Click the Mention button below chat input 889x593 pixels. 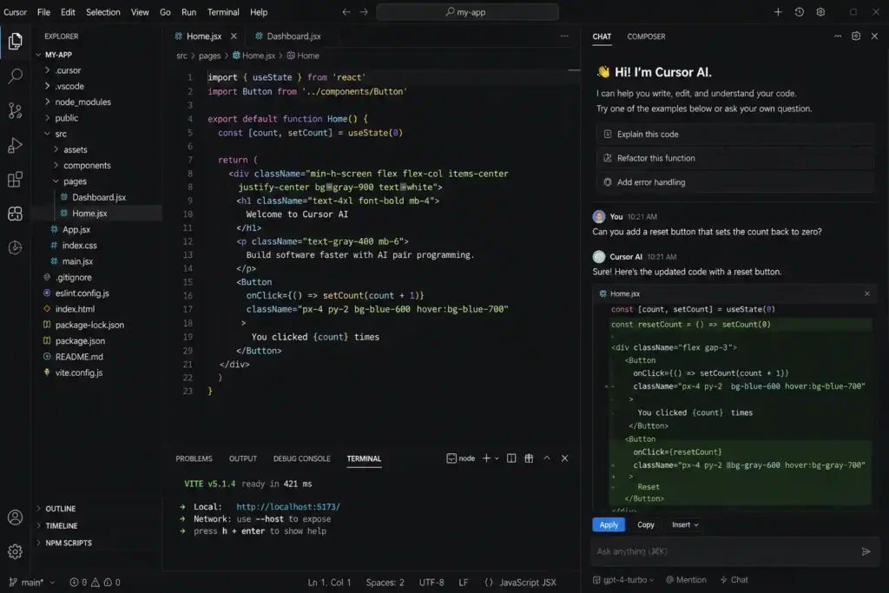coord(686,579)
